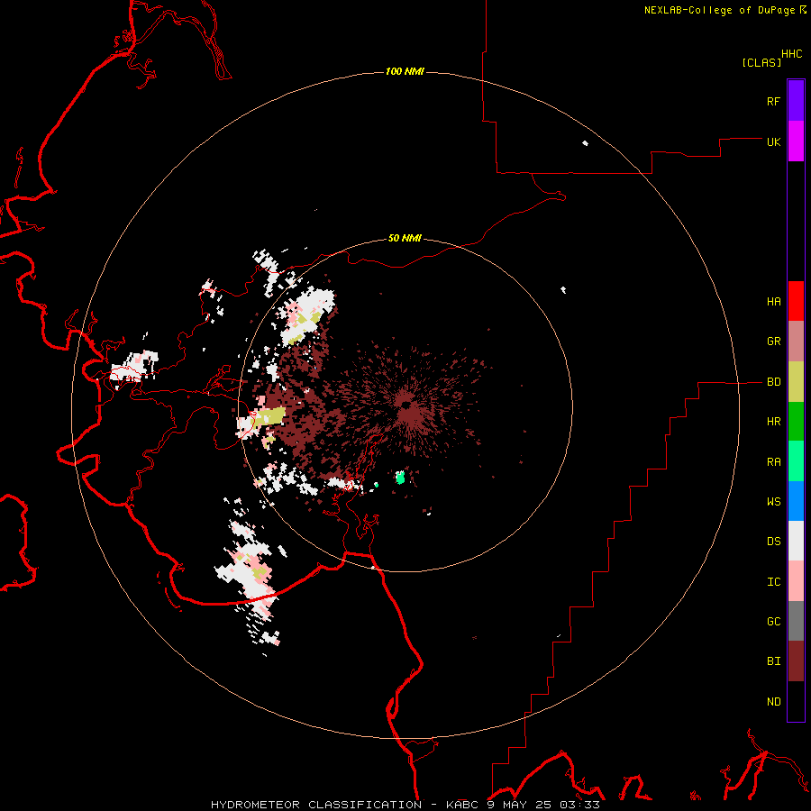The width and height of the screenshot is (811, 811).
Task: Click the pink IC legend color block
Action: coord(796,581)
